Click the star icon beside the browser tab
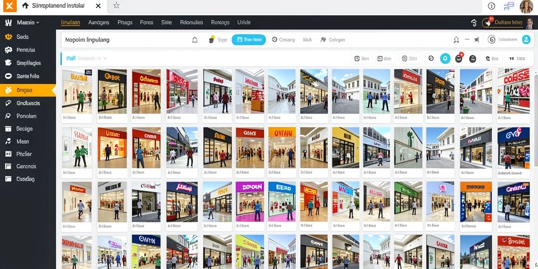This screenshot has height=269, width=538. coord(116,6)
